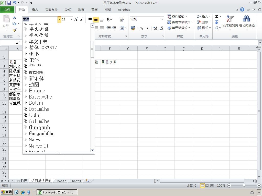Decrease decimal places
This screenshot has height=196, width=262.
pos(161,28)
